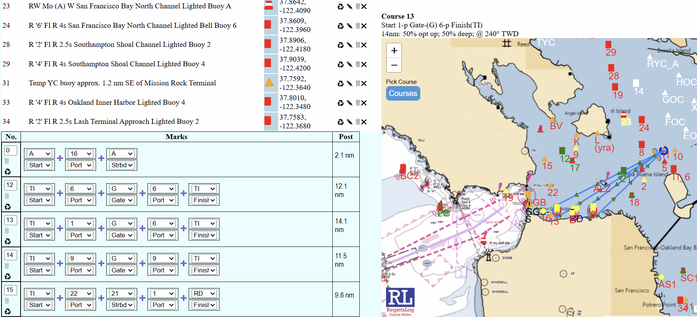Click the X icon for mark 34

364,122
